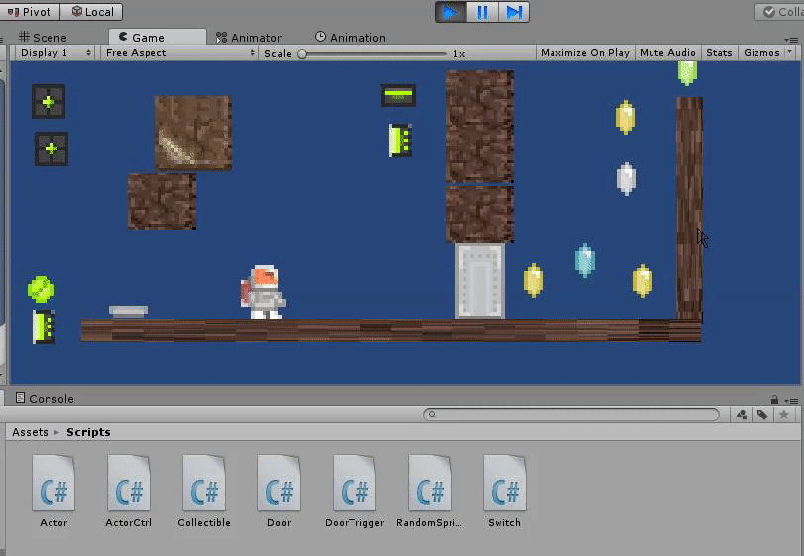Click the Scale slider handle
The width and height of the screenshot is (804, 556).
(x=302, y=53)
